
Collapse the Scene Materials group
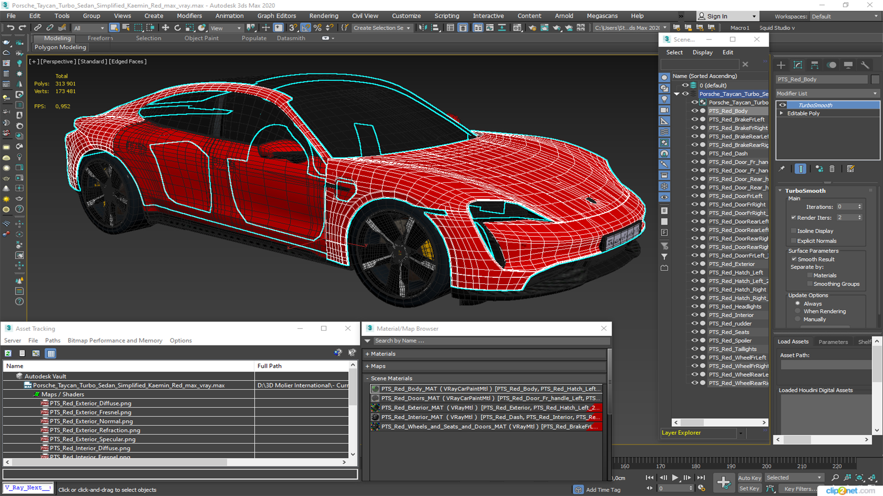[367, 378]
